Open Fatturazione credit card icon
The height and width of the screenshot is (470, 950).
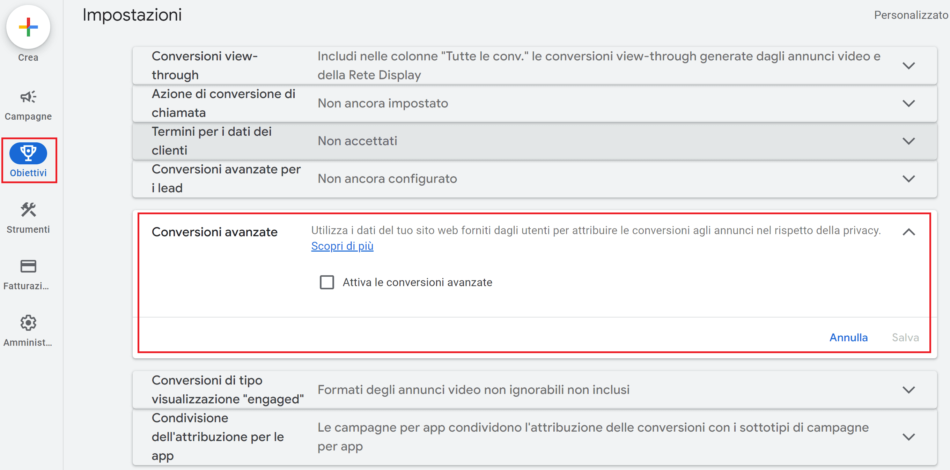(x=28, y=266)
